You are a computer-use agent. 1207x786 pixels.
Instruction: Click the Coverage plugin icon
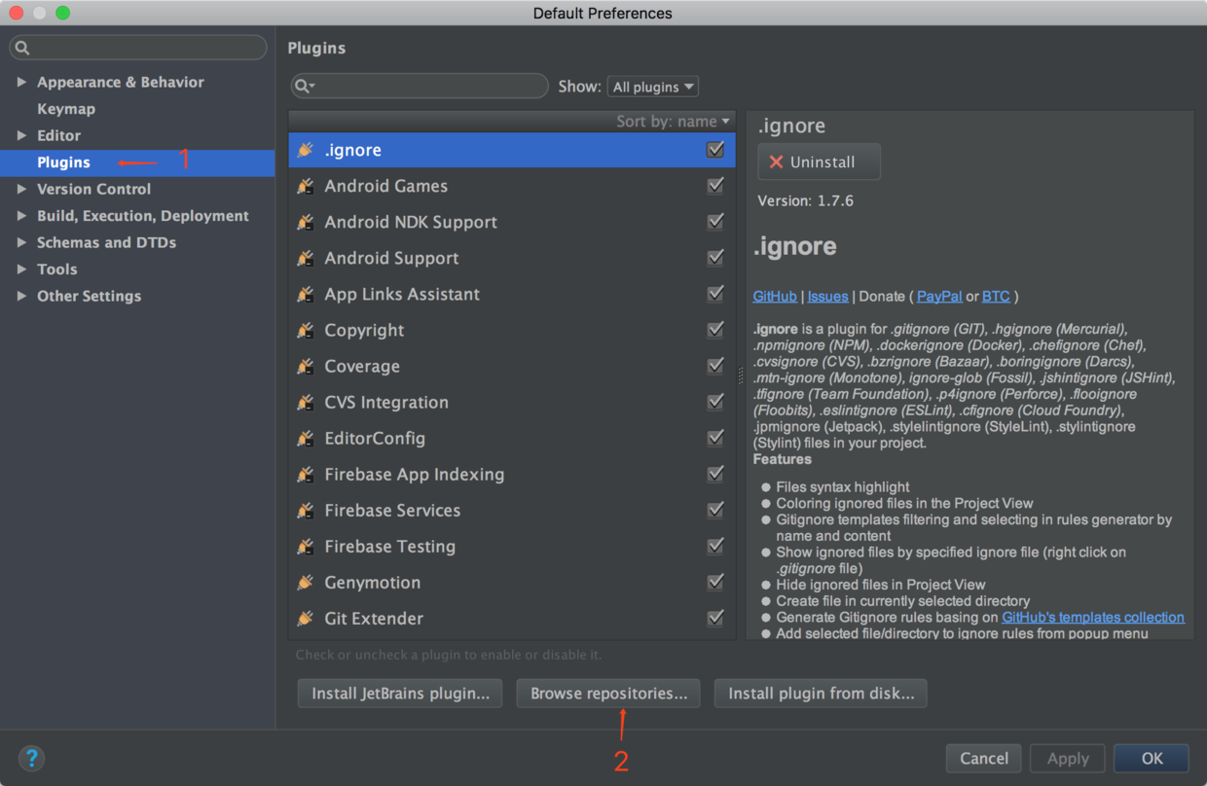pos(306,366)
